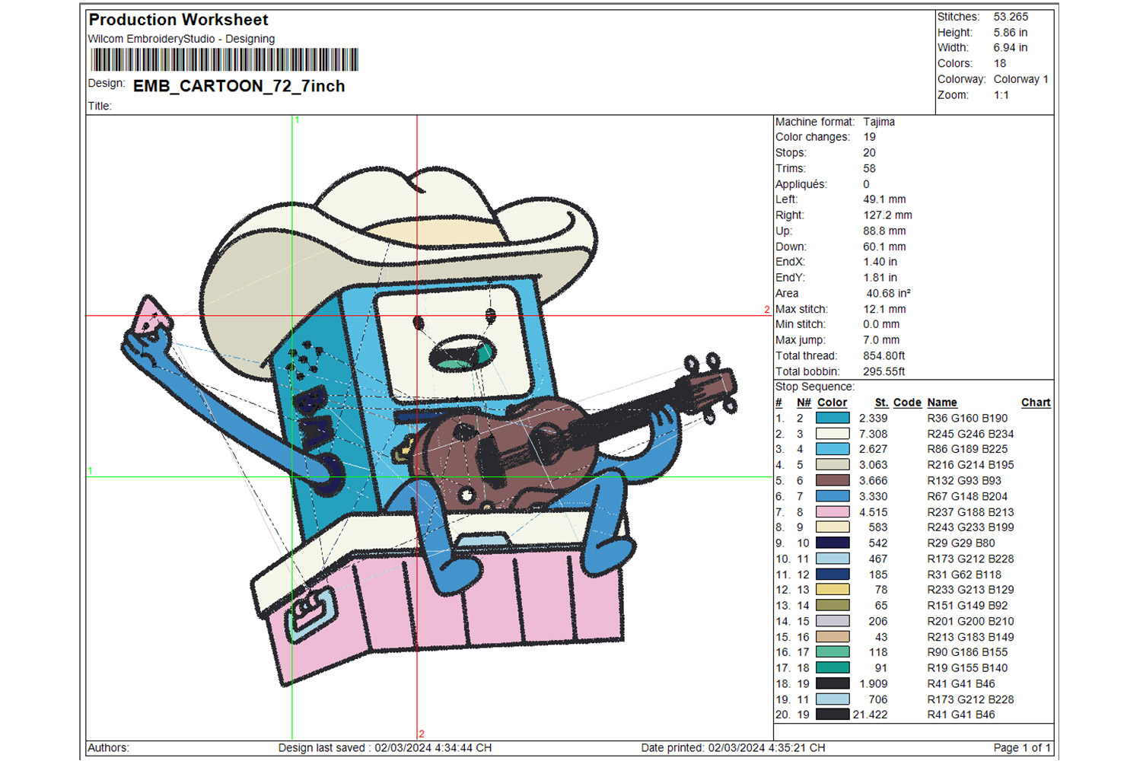
Task: Click the Stitches value 53.265
Action: point(1010,17)
